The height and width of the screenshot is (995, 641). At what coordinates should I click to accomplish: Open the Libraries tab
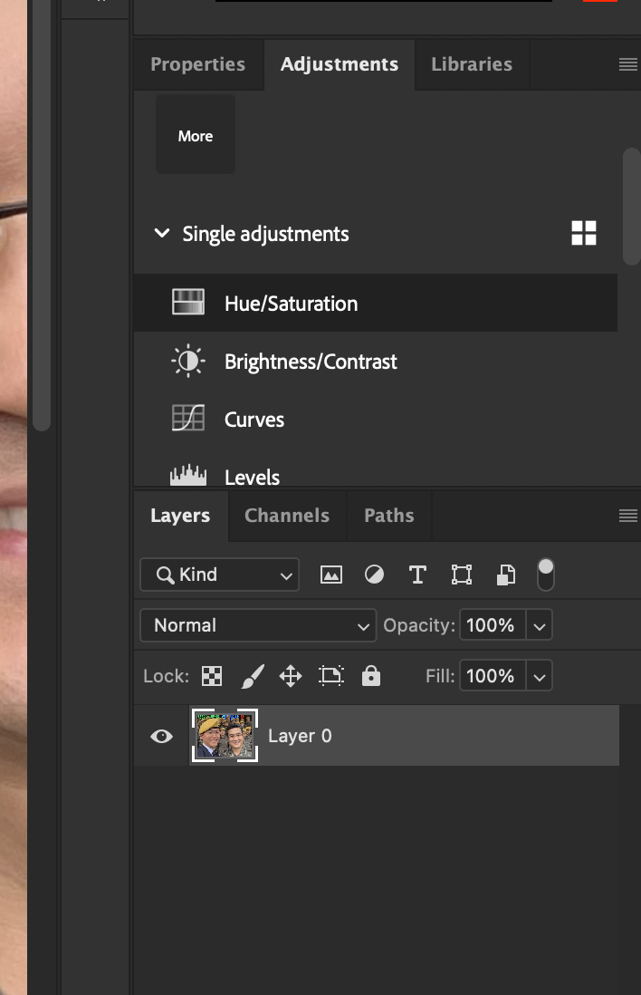[x=472, y=64]
